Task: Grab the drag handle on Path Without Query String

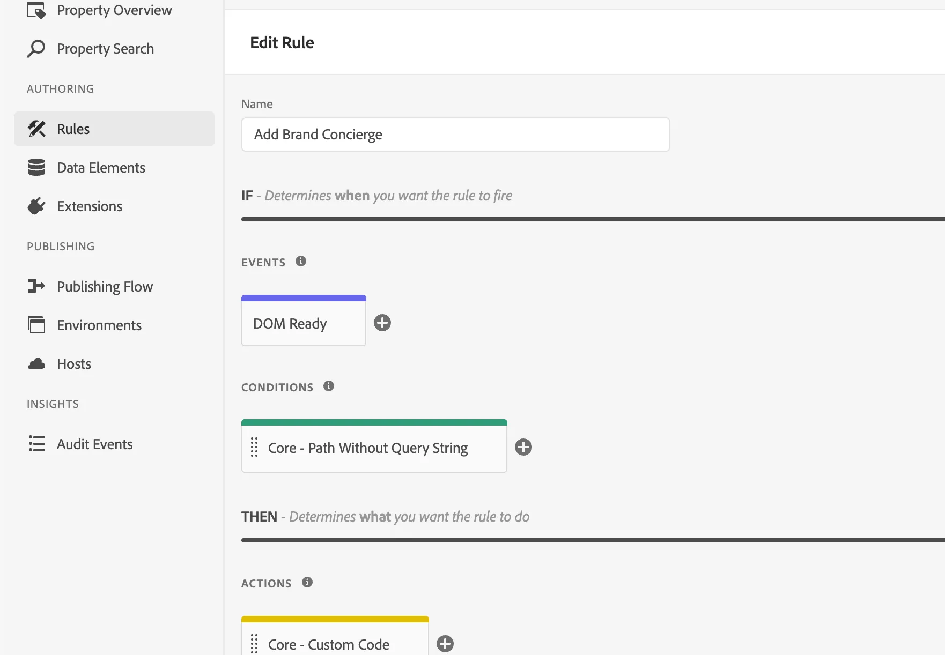Action: [254, 447]
